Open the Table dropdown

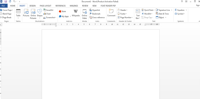18,14
